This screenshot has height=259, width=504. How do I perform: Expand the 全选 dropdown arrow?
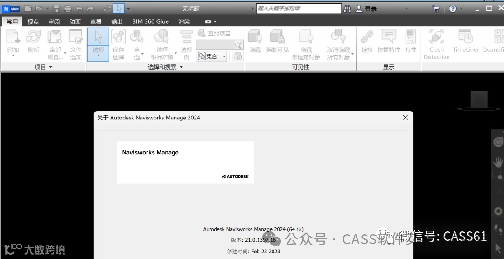[142, 54]
